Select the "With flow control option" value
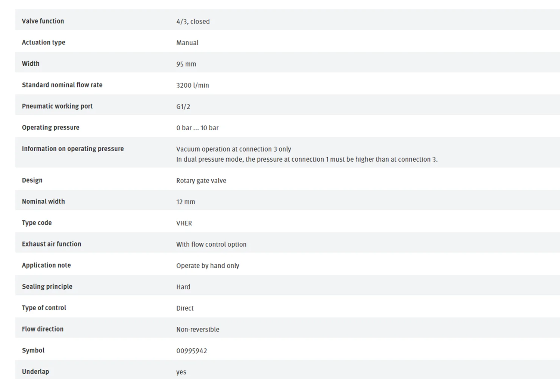The height and width of the screenshot is (379, 560). [211, 245]
